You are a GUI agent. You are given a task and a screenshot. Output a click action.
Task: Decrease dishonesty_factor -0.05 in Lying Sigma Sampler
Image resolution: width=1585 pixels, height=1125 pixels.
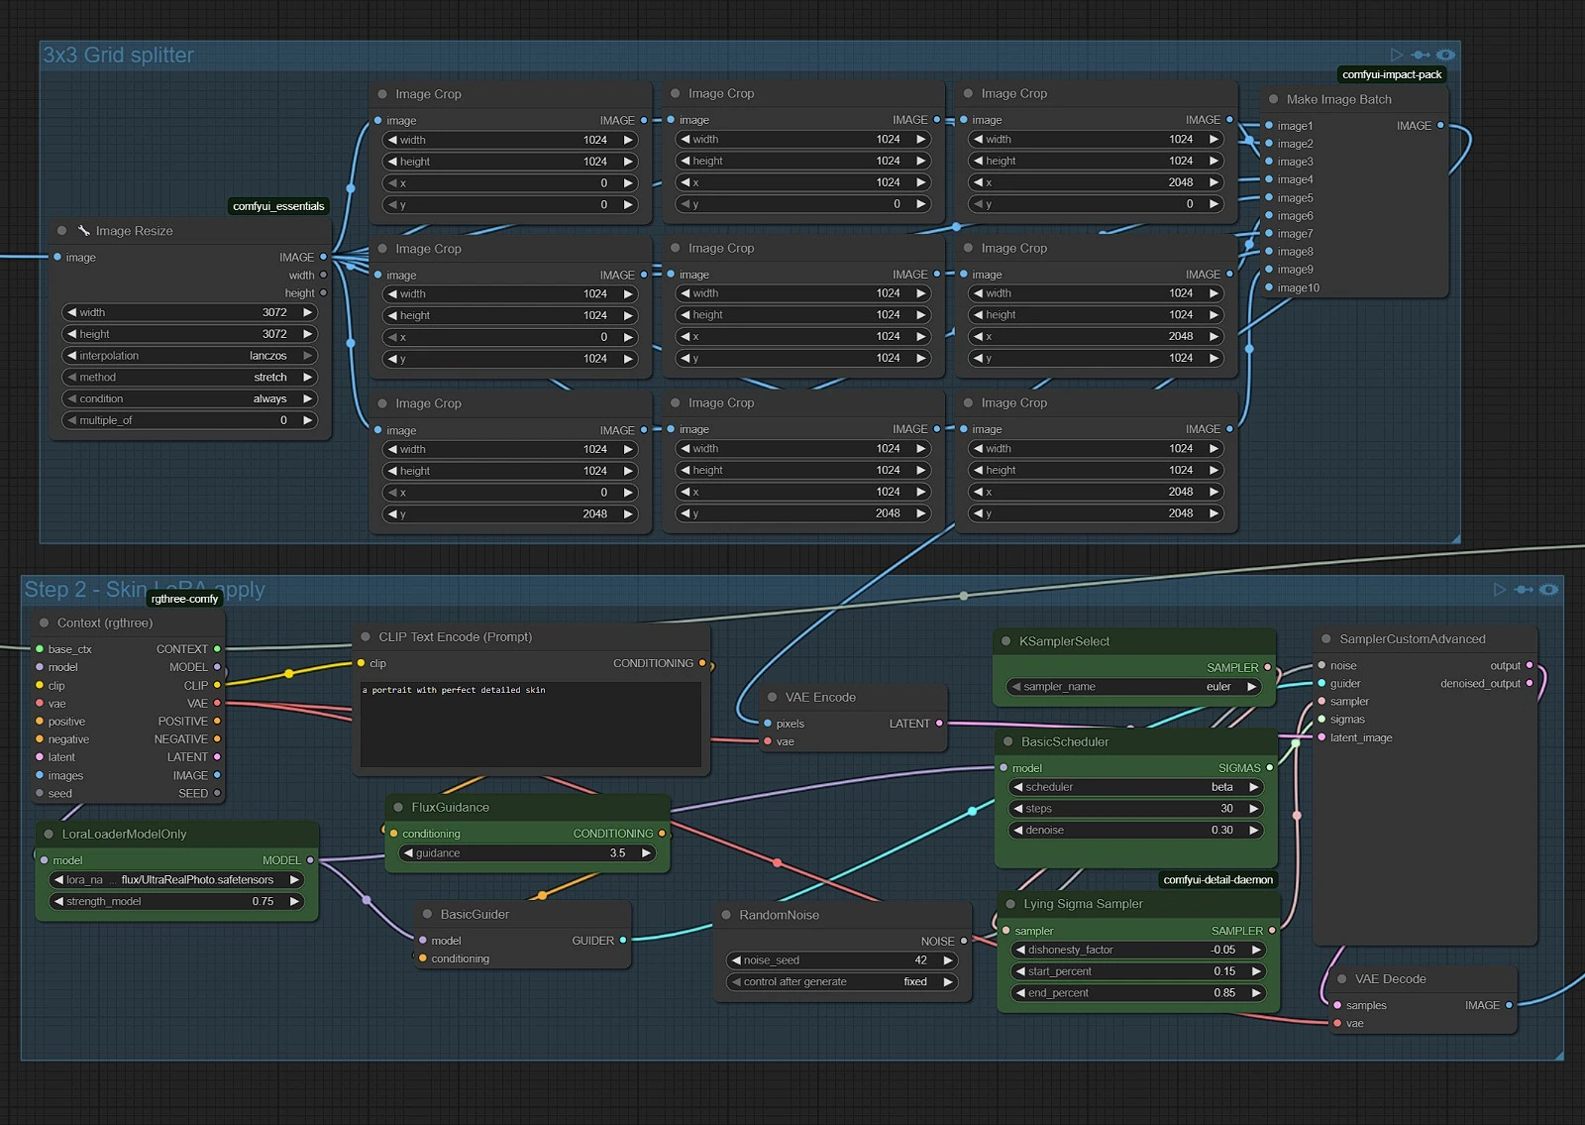coord(1021,950)
